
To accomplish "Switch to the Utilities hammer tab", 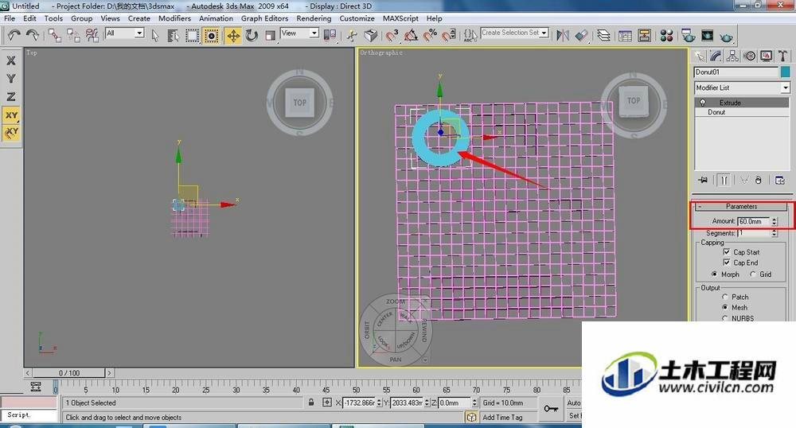I will 782,56.
